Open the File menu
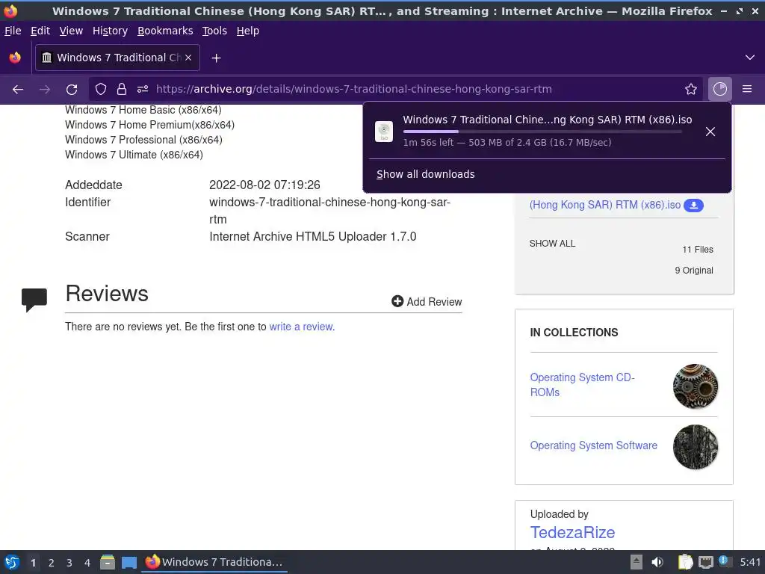The image size is (765, 574). (x=13, y=31)
